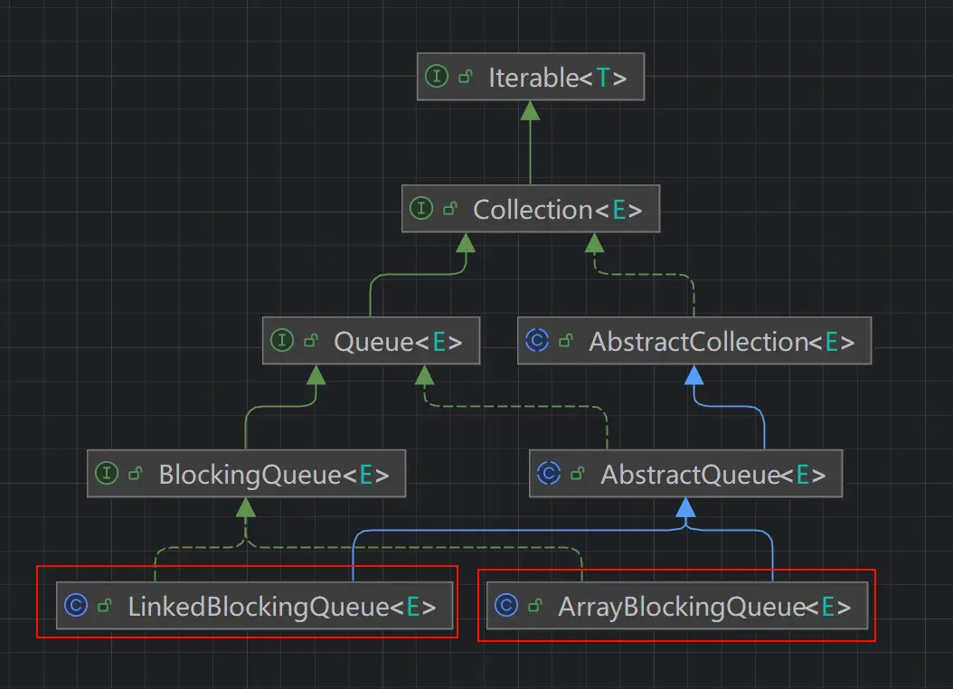Click the interface icon on Iterable<T>
The height and width of the screenshot is (689, 953).
tap(437, 77)
